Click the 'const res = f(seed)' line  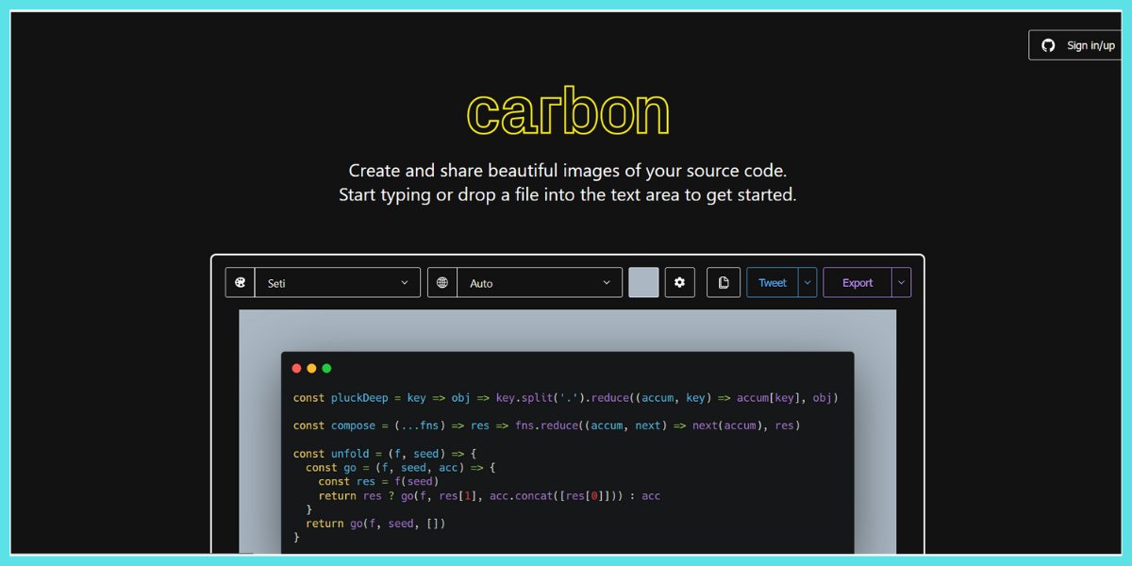[378, 481]
